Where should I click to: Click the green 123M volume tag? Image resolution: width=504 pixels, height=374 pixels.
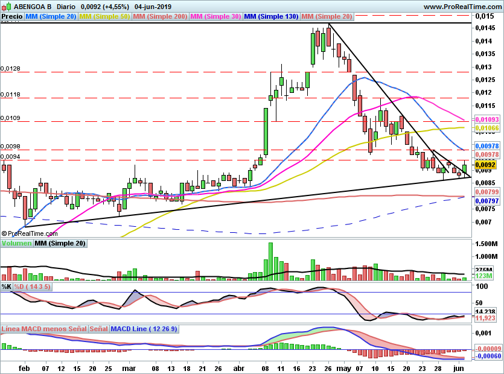483,276
